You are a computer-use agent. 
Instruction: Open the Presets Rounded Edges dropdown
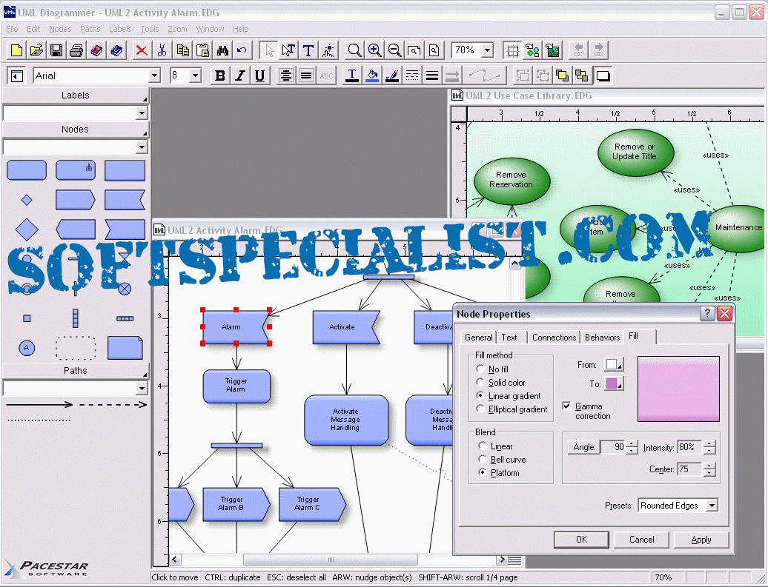click(712, 506)
